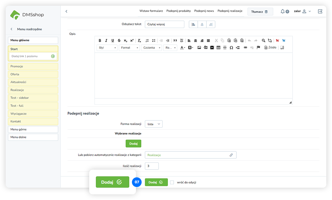
Task: Click the find magnifier icon in editor toolbar
Action: [x=264, y=41]
